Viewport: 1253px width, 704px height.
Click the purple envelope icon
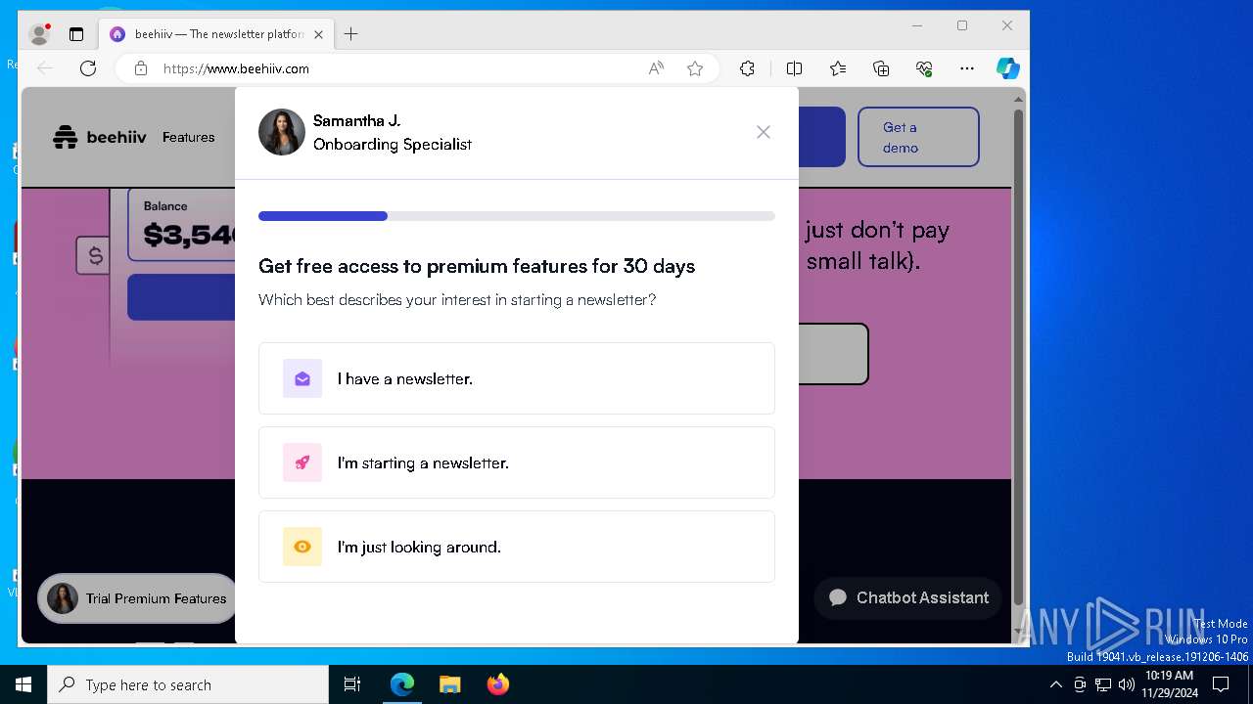point(302,378)
